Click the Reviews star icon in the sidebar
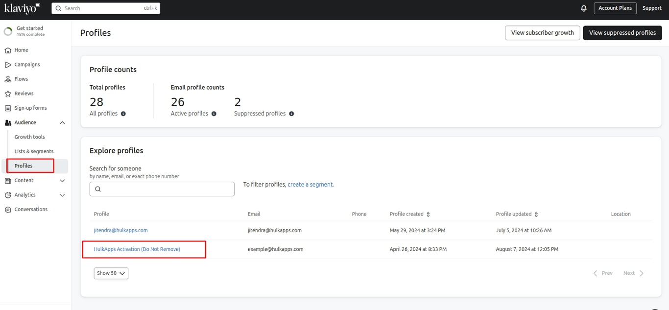Screen dimensions: 669x310 (x=8, y=94)
